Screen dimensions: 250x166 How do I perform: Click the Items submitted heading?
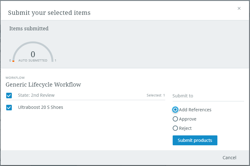[x=29, y=28]
